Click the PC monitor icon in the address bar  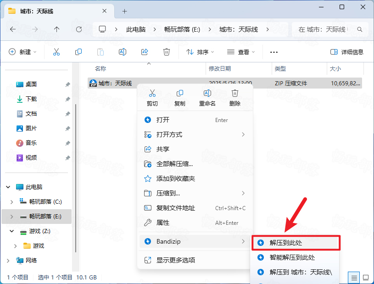pos(102,29)
